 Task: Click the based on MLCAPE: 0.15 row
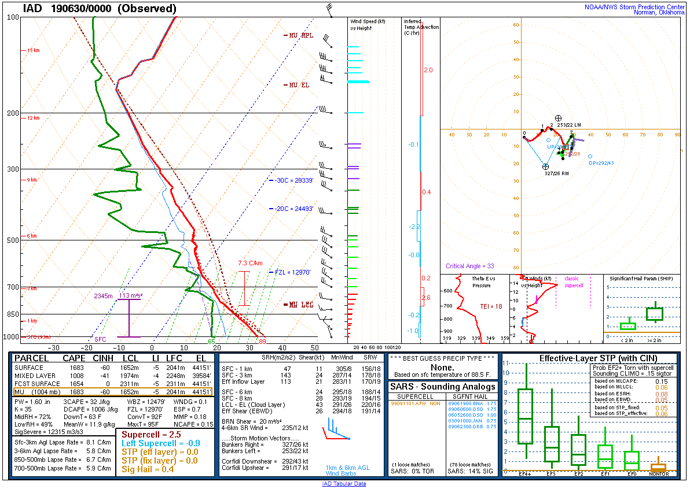click(x=632, y=381)
